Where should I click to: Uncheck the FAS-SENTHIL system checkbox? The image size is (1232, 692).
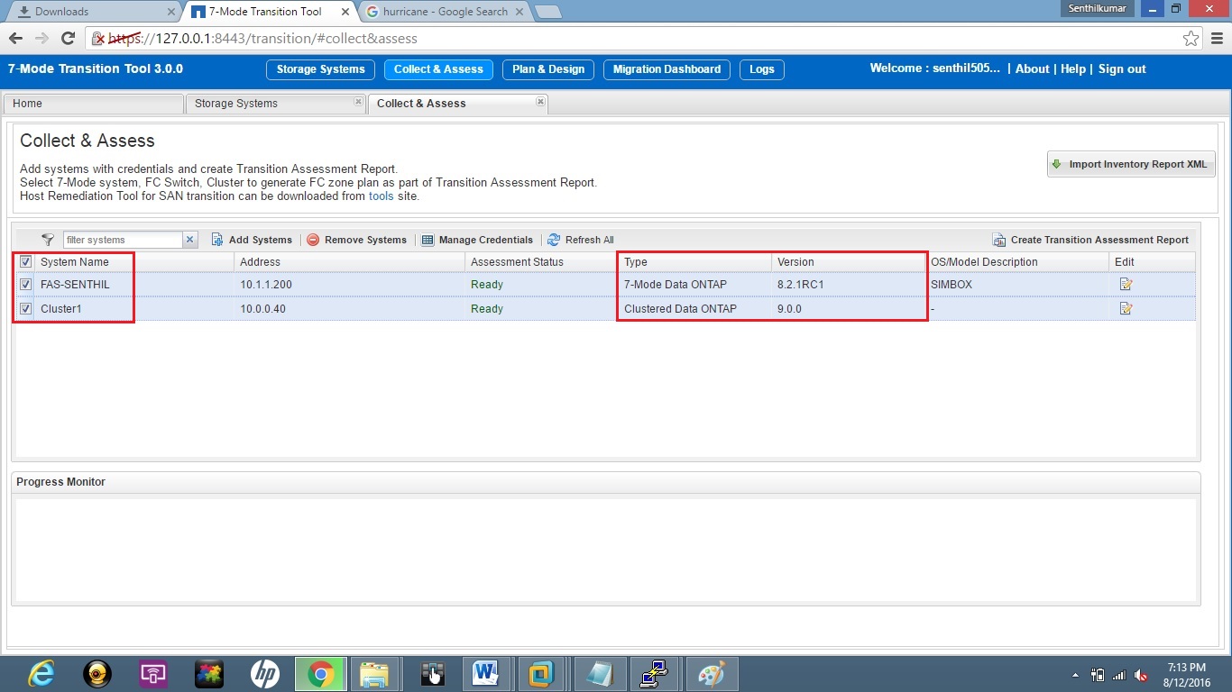click(x=25, y=284)
